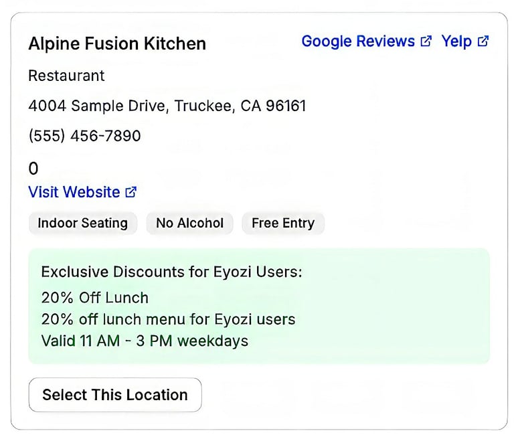Click the Visit Website link
The image size is (514, 439).
pyautogui.click(x=74, y=192)
